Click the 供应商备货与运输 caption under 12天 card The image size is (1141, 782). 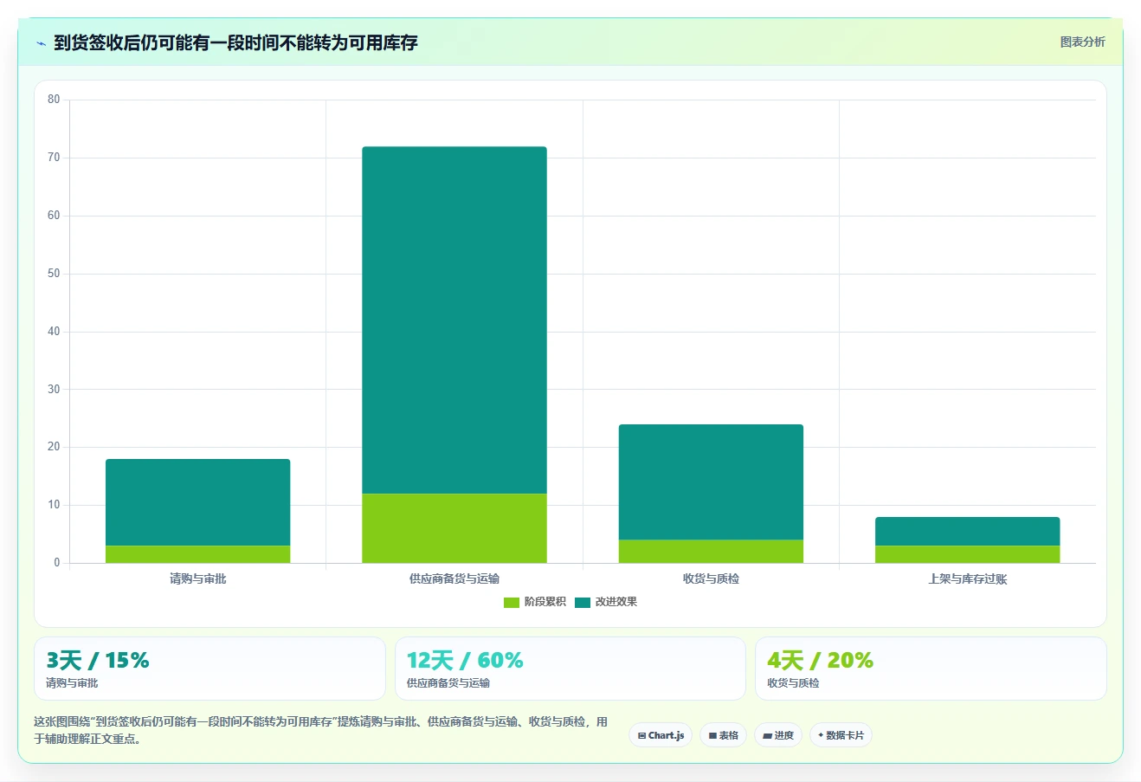[x=448, y=683]
